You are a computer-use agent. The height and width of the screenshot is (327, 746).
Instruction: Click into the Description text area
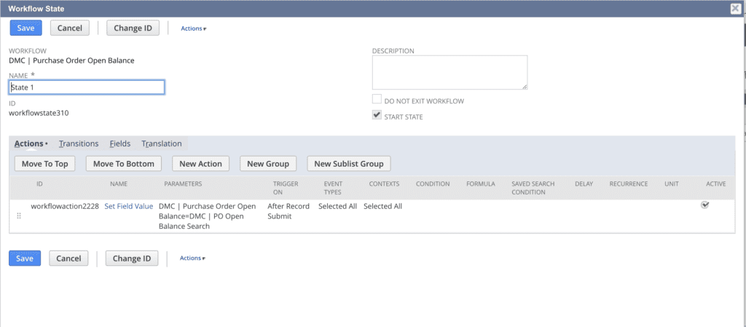(449, 72)
